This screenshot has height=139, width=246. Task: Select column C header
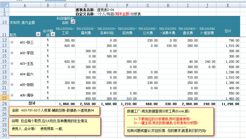[x=65, y=5]
